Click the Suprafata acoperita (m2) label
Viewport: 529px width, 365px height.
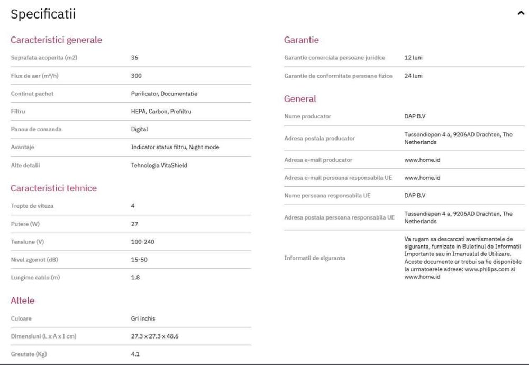[x=44, y=58]
